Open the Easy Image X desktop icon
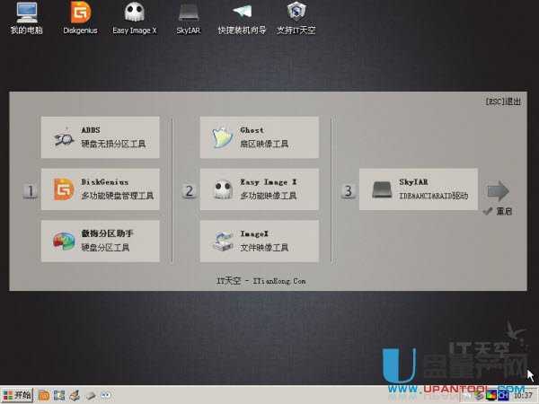 point(134,17)
